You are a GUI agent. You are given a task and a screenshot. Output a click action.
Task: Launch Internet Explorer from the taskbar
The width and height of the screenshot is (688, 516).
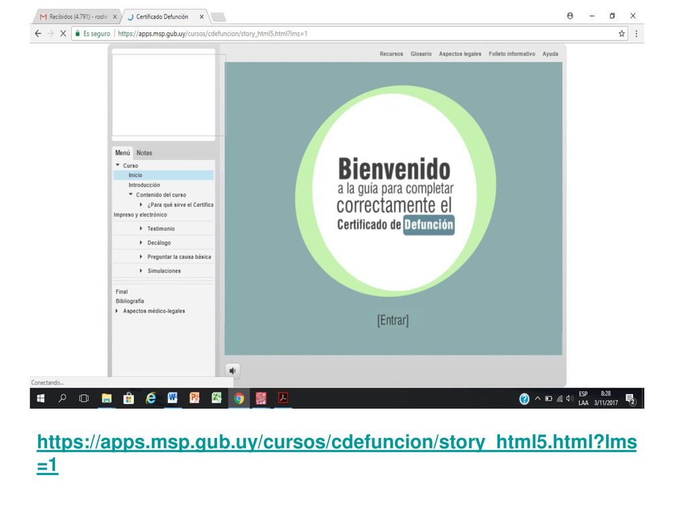pos(150,398)
